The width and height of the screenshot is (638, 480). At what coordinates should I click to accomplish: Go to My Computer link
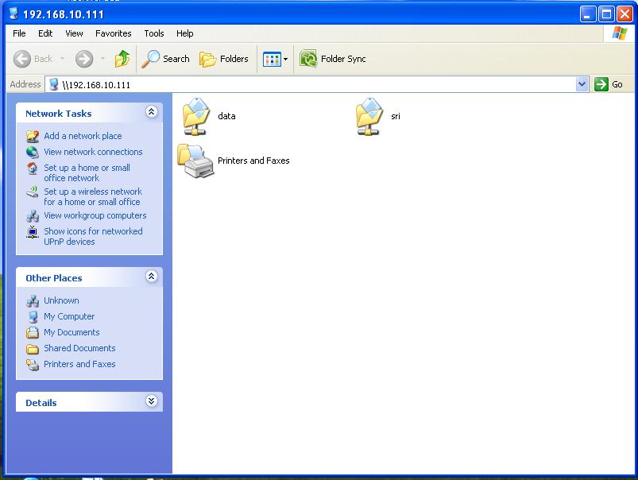point(69,317)
